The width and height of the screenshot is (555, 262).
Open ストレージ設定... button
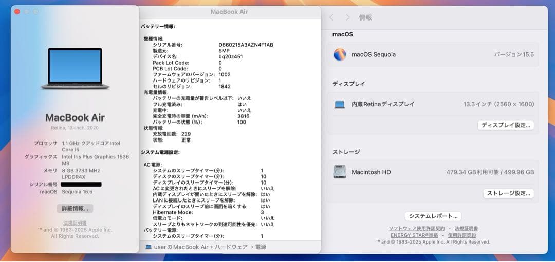509,193
